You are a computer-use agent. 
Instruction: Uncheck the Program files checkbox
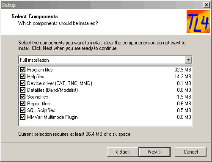22,70
